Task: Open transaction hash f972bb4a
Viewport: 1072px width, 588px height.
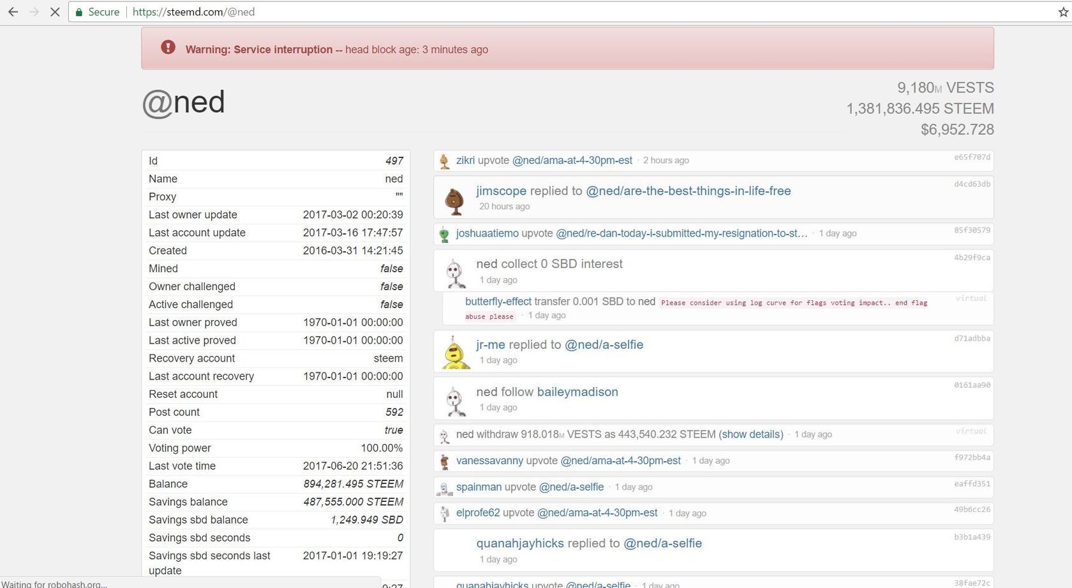Action: click(972, 457)
